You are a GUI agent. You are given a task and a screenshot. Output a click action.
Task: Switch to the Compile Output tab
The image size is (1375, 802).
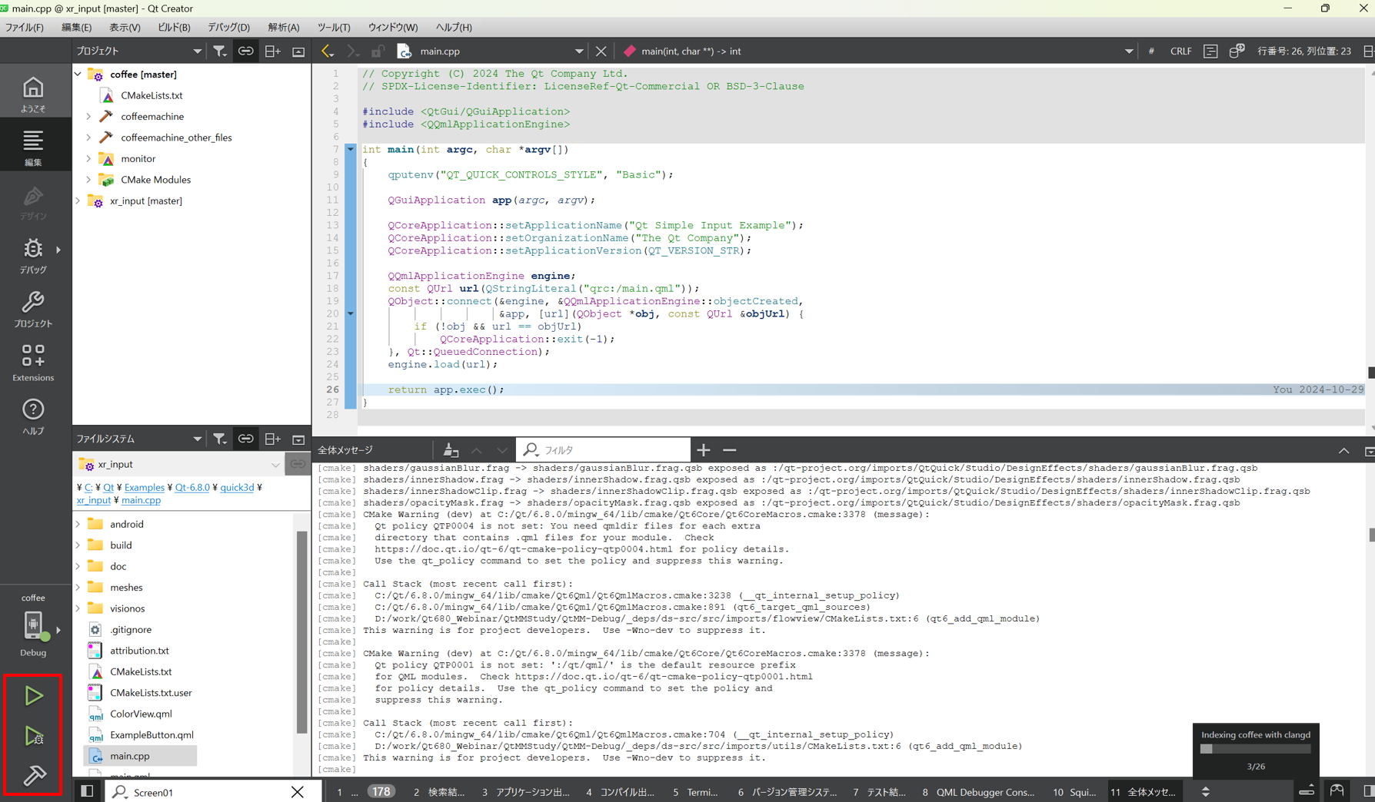pyautogui.click(x=620, y=792)
